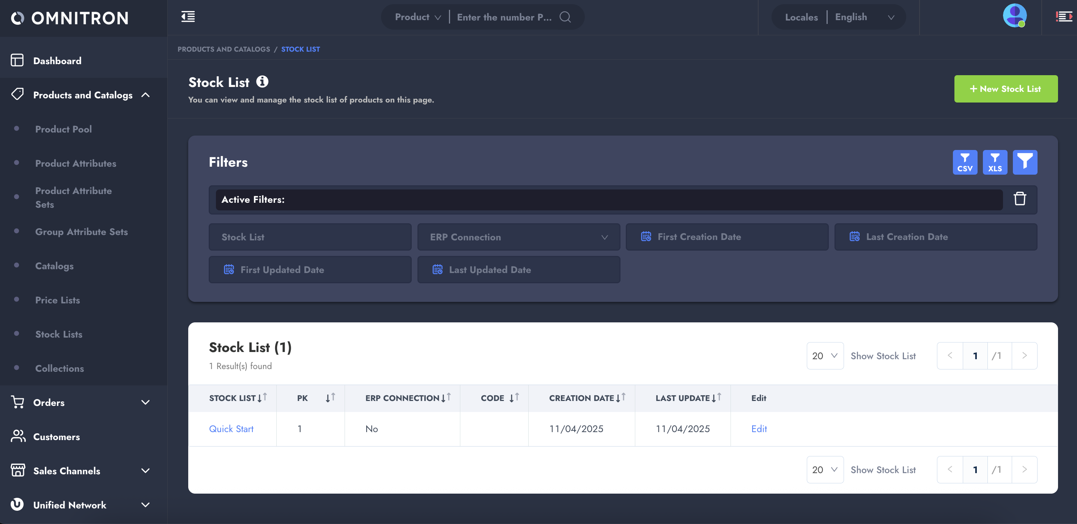Click the XLS export filter icon
The width and height of the screenshot is (1077, 524).
[x=995, y=162]
